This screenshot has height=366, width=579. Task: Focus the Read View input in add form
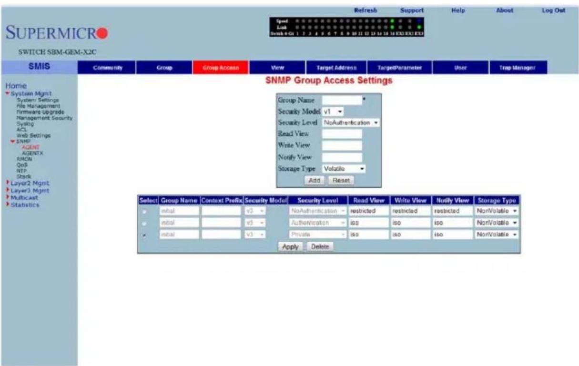pyautogui.click(x=342, y=134)
